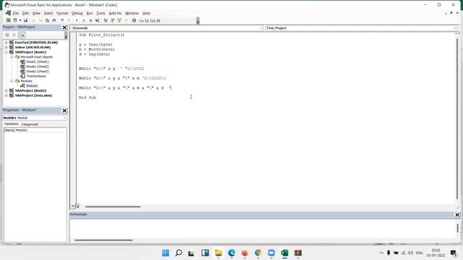Open the Add-Ins menu
This screenshot has width=463, height=260.
click(x=115, y=13)
